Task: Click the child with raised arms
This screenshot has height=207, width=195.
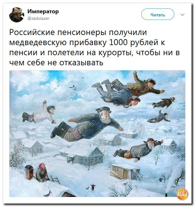Action: 93,187
